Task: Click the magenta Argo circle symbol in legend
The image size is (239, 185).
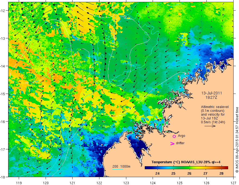Action: coord(174,136)
